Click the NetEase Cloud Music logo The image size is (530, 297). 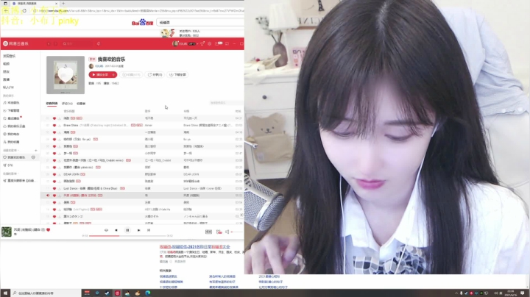pyautogui.click(x=15, y=43)
